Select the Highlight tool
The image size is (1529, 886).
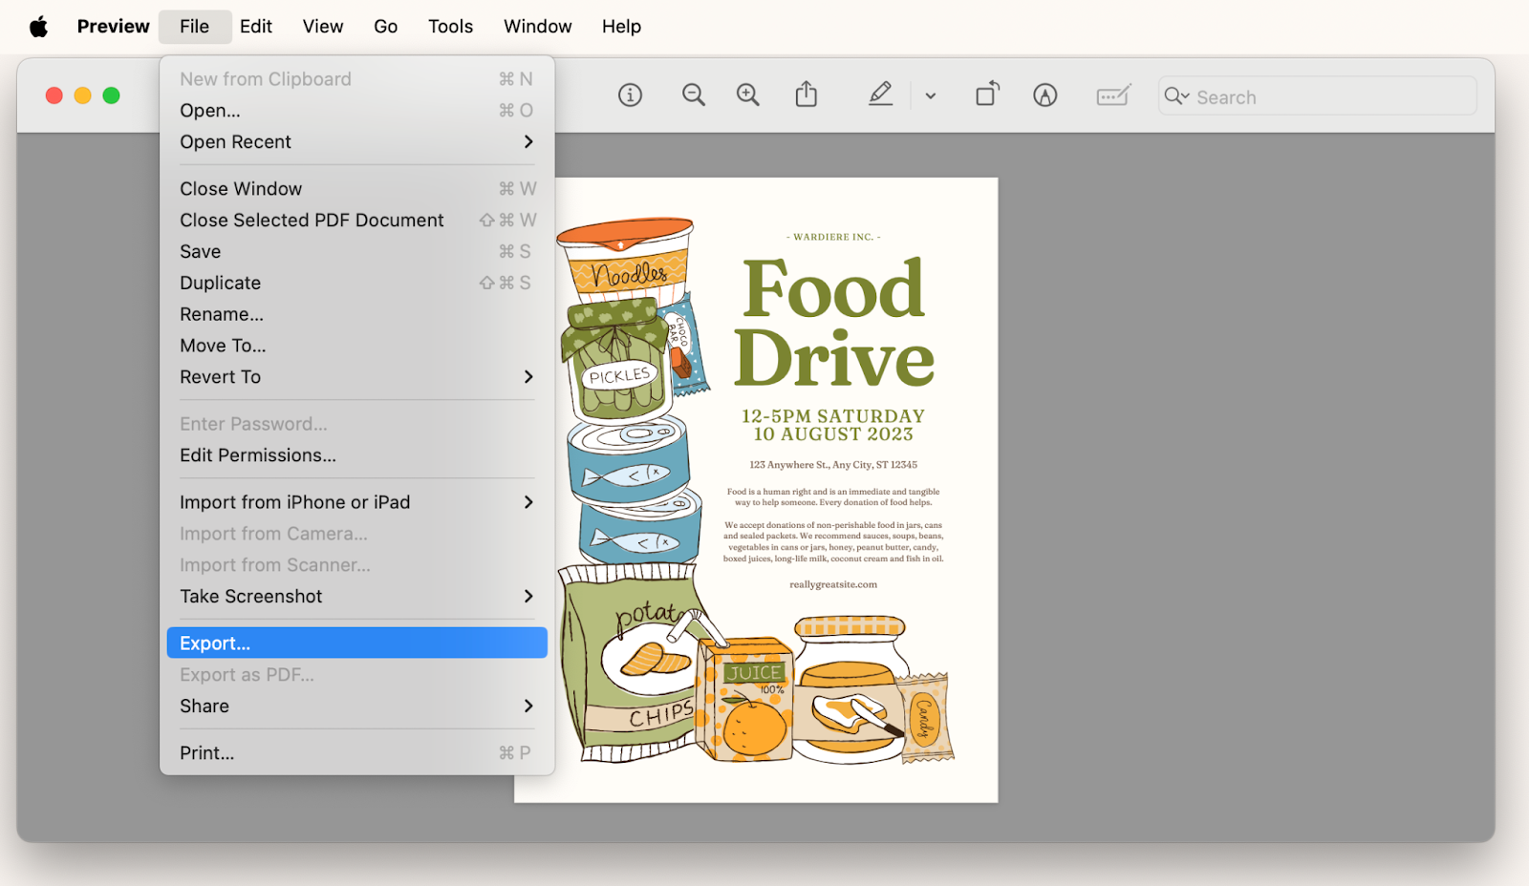[1044, 95]
